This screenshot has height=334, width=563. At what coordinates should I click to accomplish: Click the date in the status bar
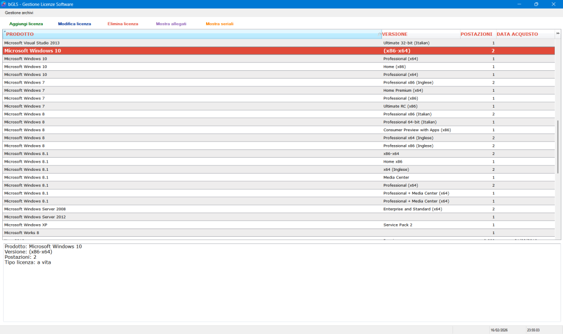click(x=499, y=330)
